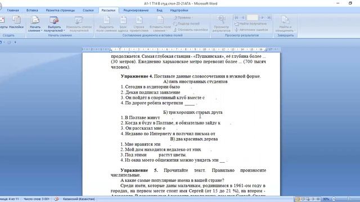The height and width of the screenshot is (202, 360).
Task: Switch to Print Layout view
Action: (298, 199)
